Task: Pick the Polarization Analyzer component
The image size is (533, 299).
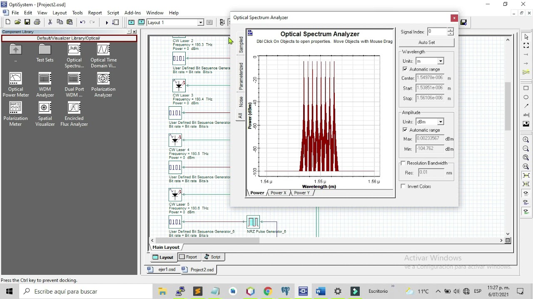Action: [x=103, y=85]
